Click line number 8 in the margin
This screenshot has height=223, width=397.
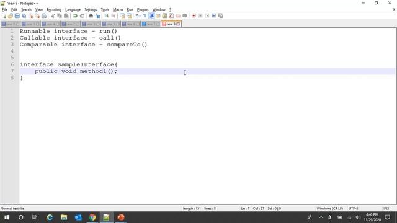click(12, 78)
